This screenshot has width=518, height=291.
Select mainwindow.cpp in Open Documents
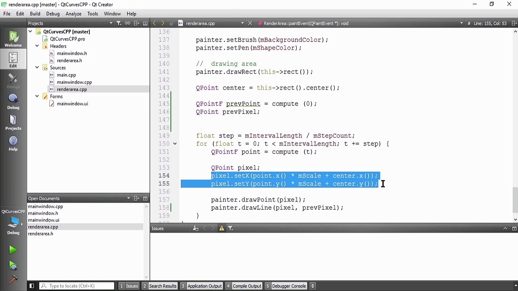(45, 207)
